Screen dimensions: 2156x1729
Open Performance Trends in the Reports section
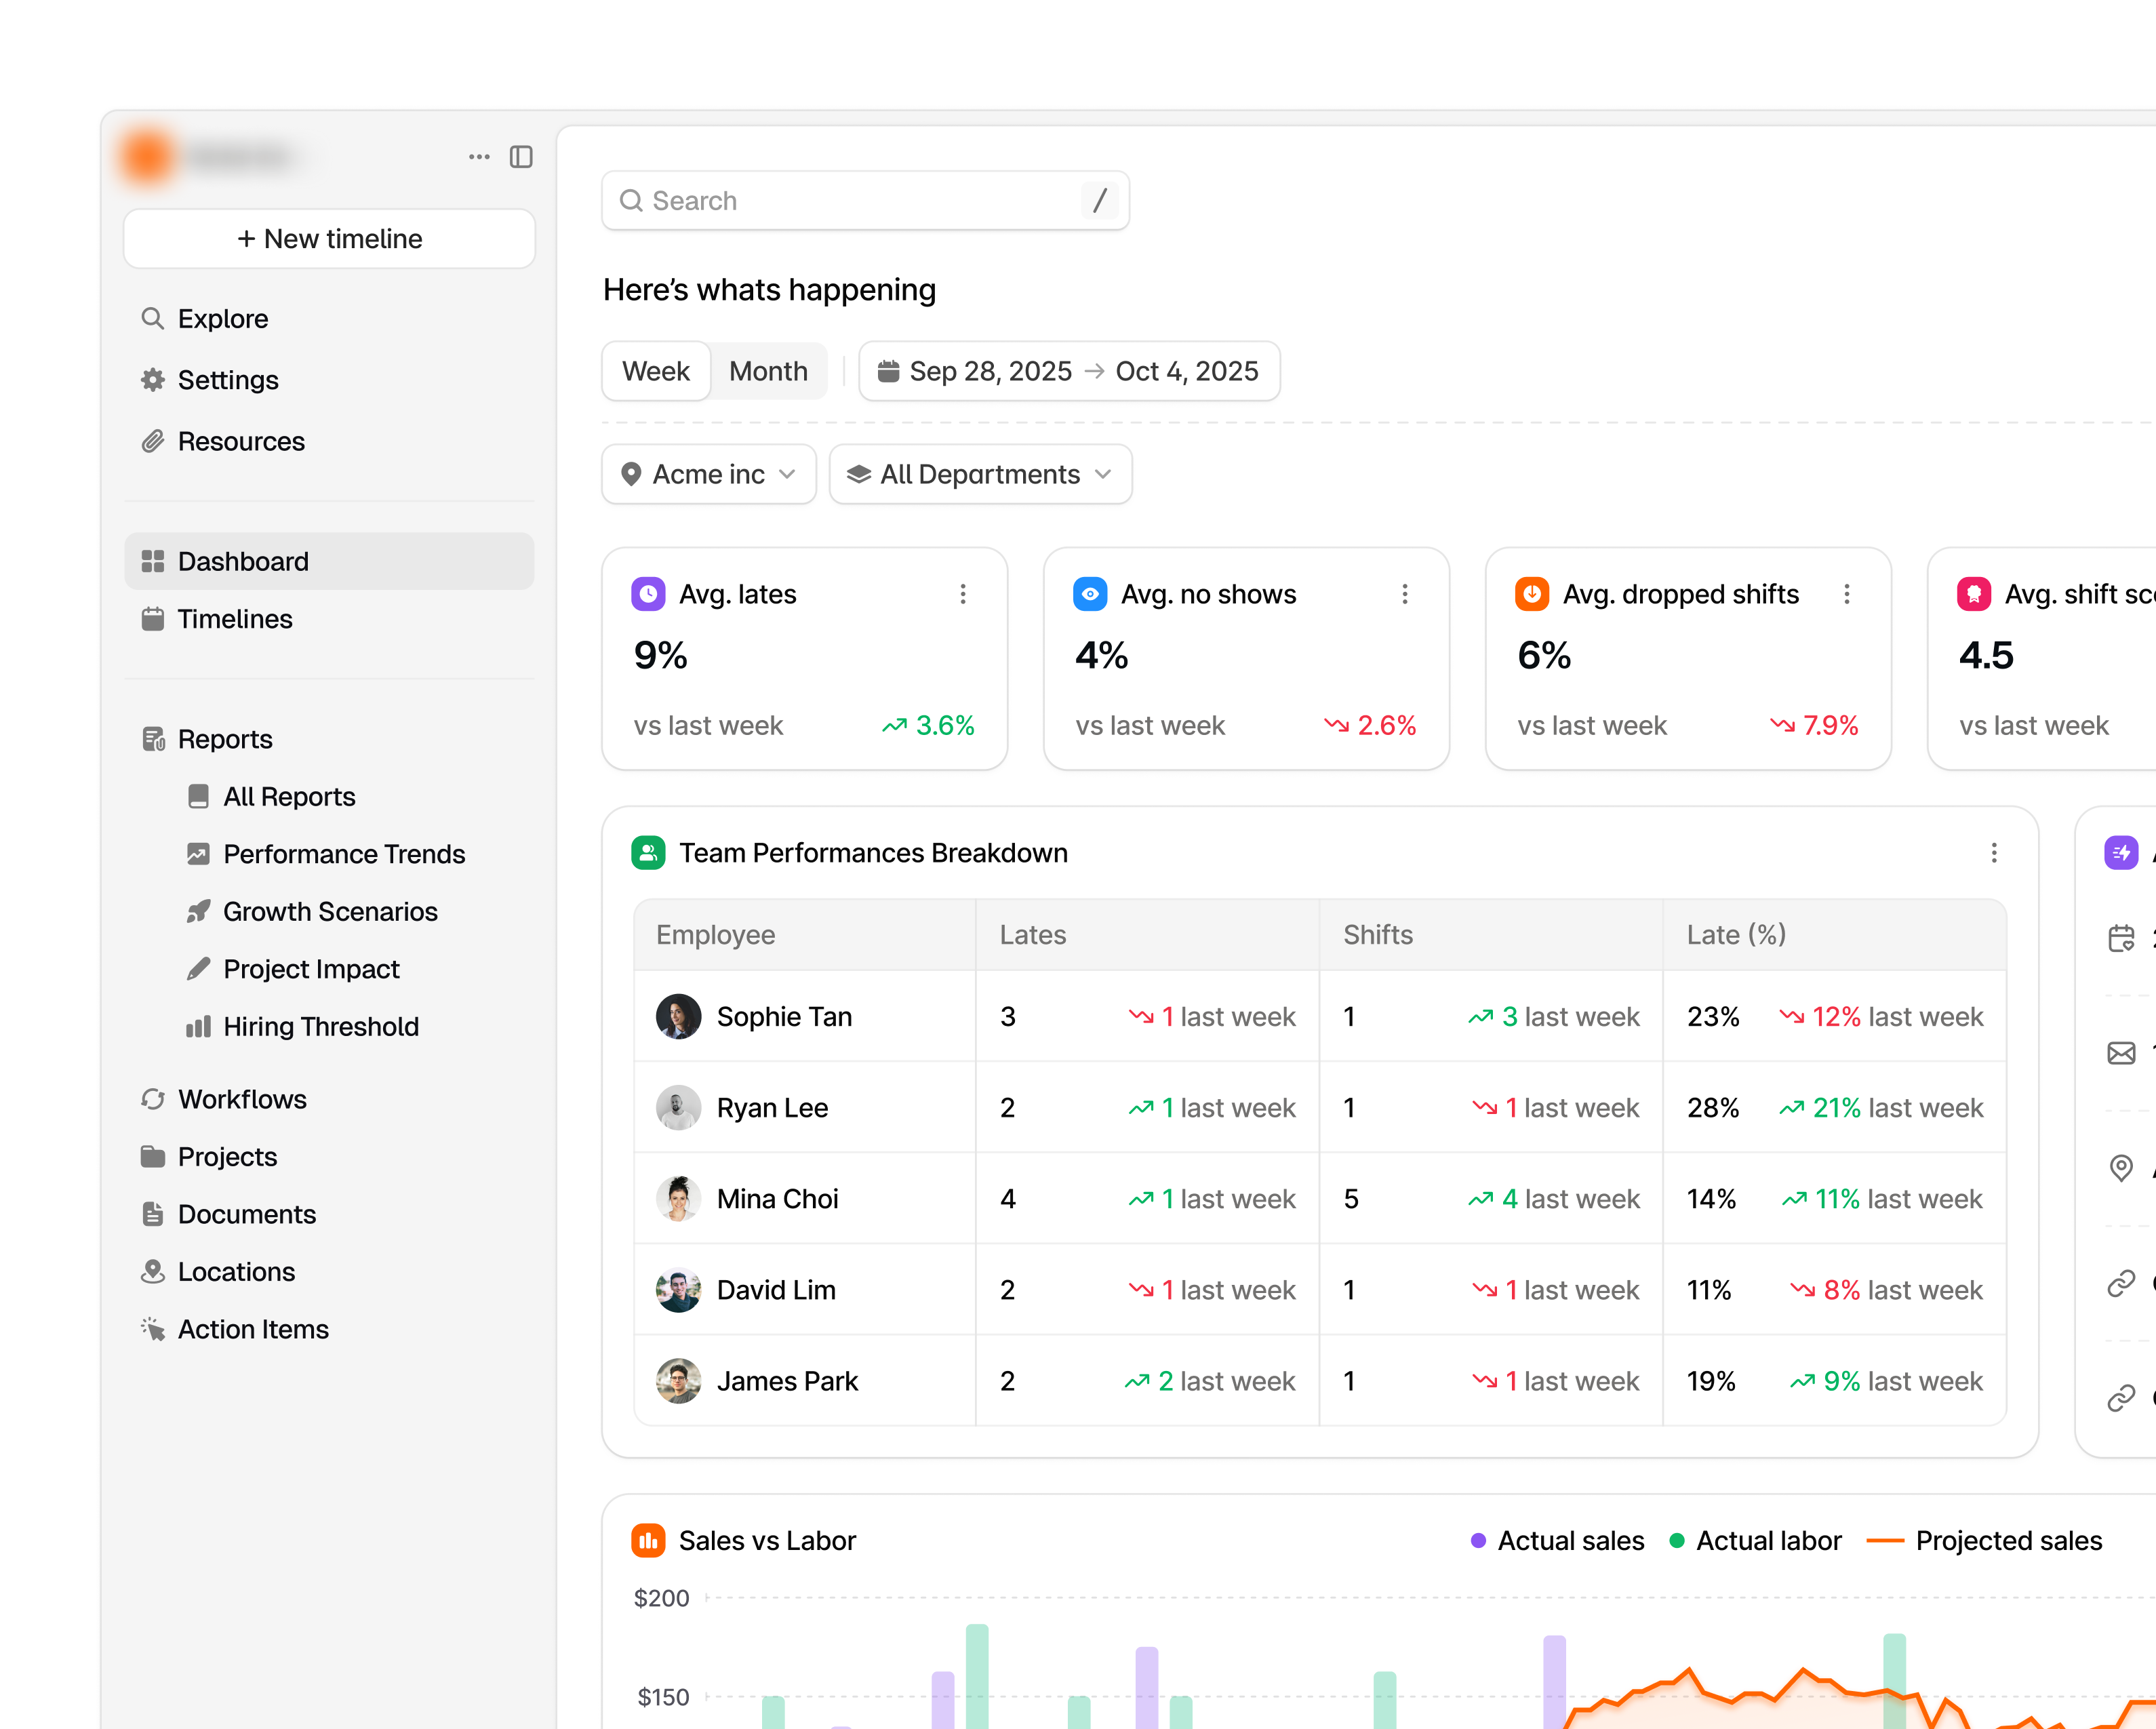pyautogui.click(x=343, y=854)
